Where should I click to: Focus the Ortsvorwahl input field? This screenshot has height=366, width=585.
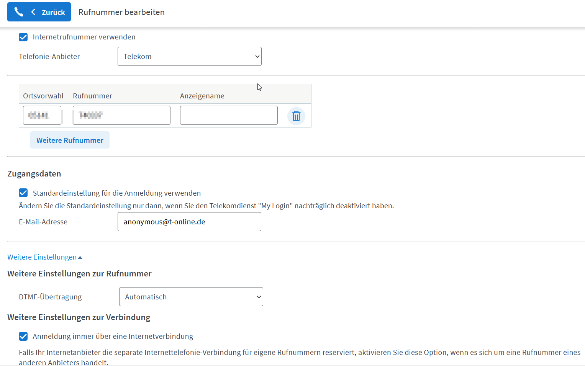point(42,115)
